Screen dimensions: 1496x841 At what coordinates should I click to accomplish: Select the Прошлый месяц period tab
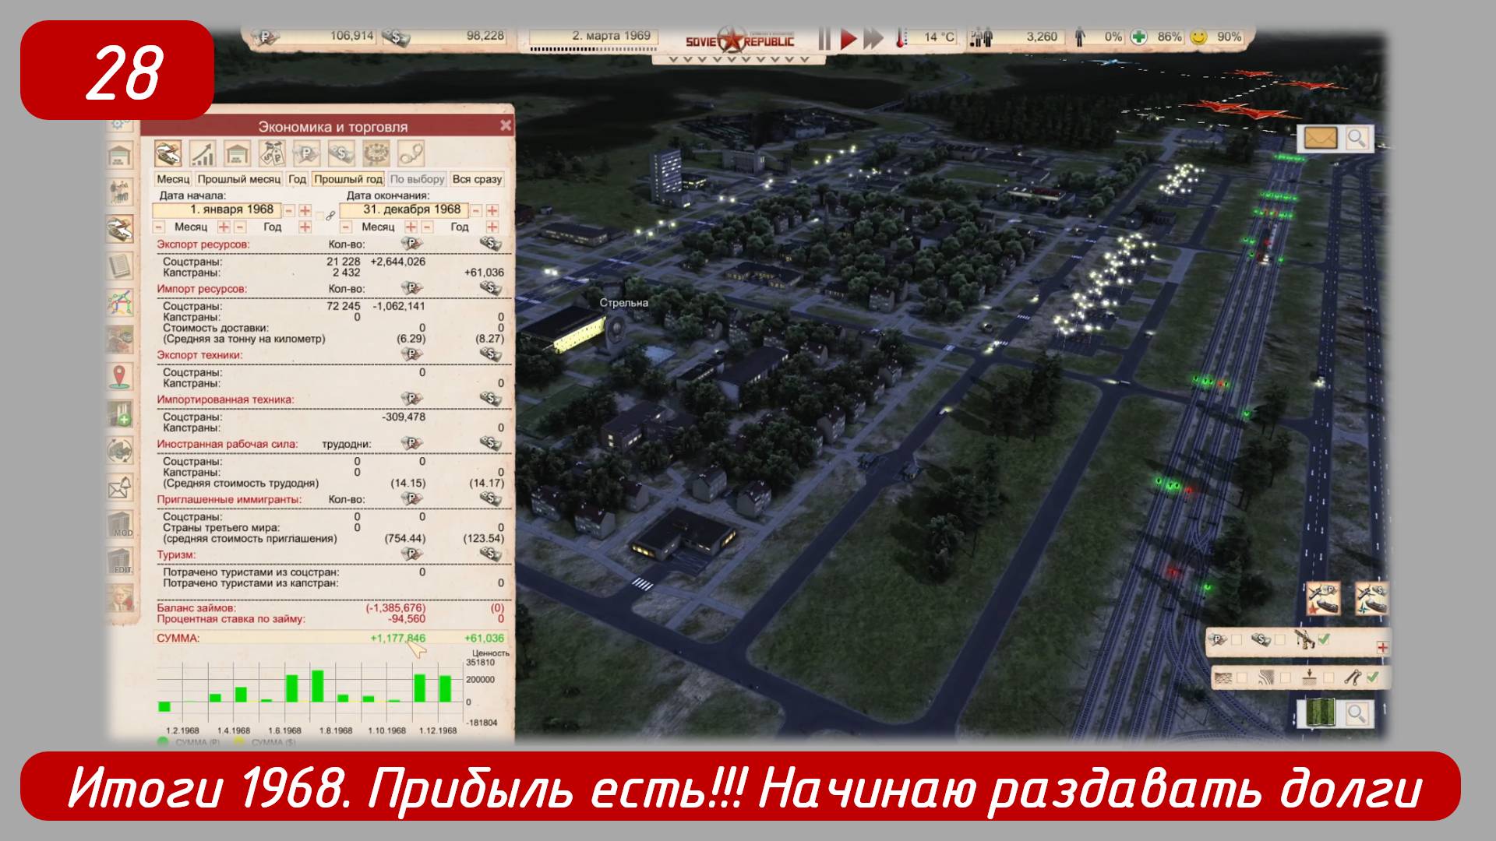coord(238,179)
